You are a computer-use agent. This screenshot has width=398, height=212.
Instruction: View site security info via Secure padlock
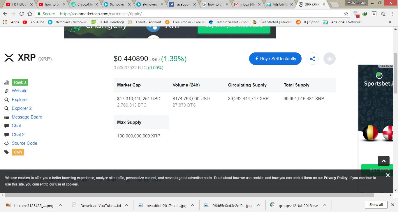(45, 14)
